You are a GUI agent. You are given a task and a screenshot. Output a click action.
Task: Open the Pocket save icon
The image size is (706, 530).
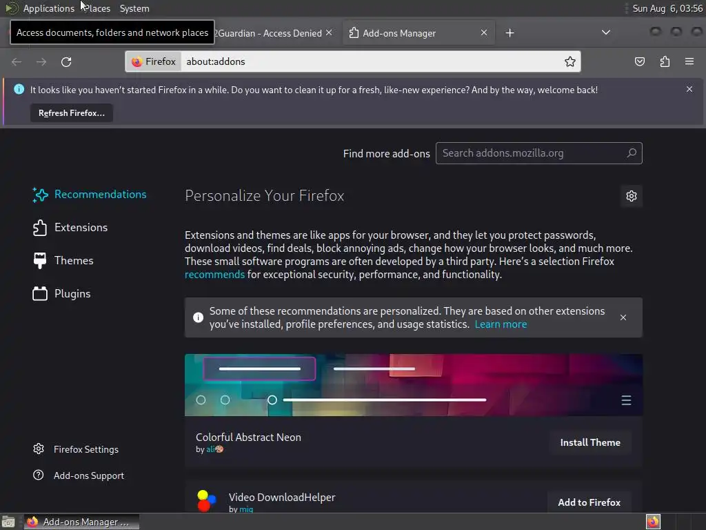(x=639, y=61)
